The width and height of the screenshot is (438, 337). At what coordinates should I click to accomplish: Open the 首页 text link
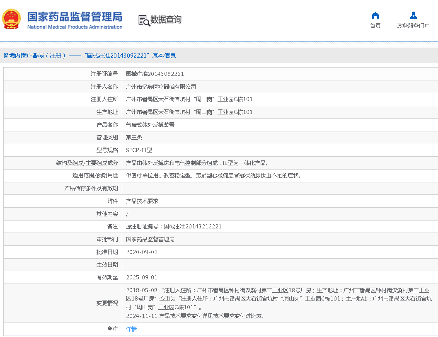coord(375,26)
